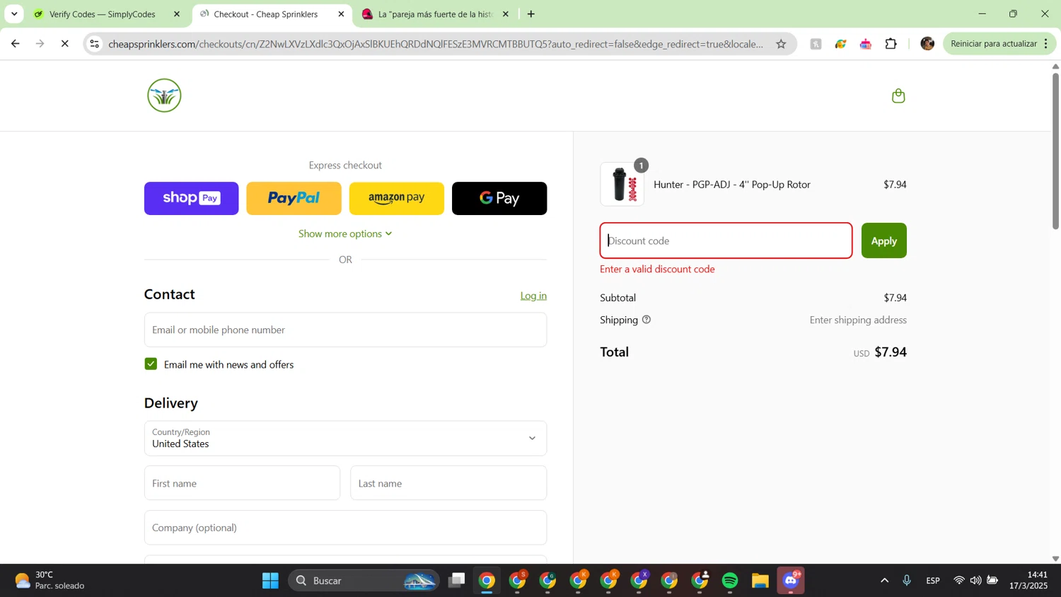The image size is (1061, 597).
Task: Click the microphone icon in system tray
Action: 907,581
